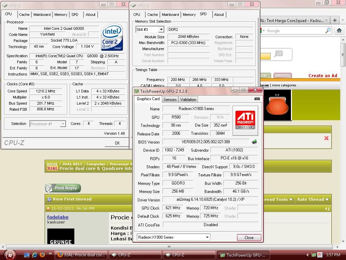Open a new Firefox tab with the plus
This screenshot has width=346, height=260.
[x=335, y=20]
